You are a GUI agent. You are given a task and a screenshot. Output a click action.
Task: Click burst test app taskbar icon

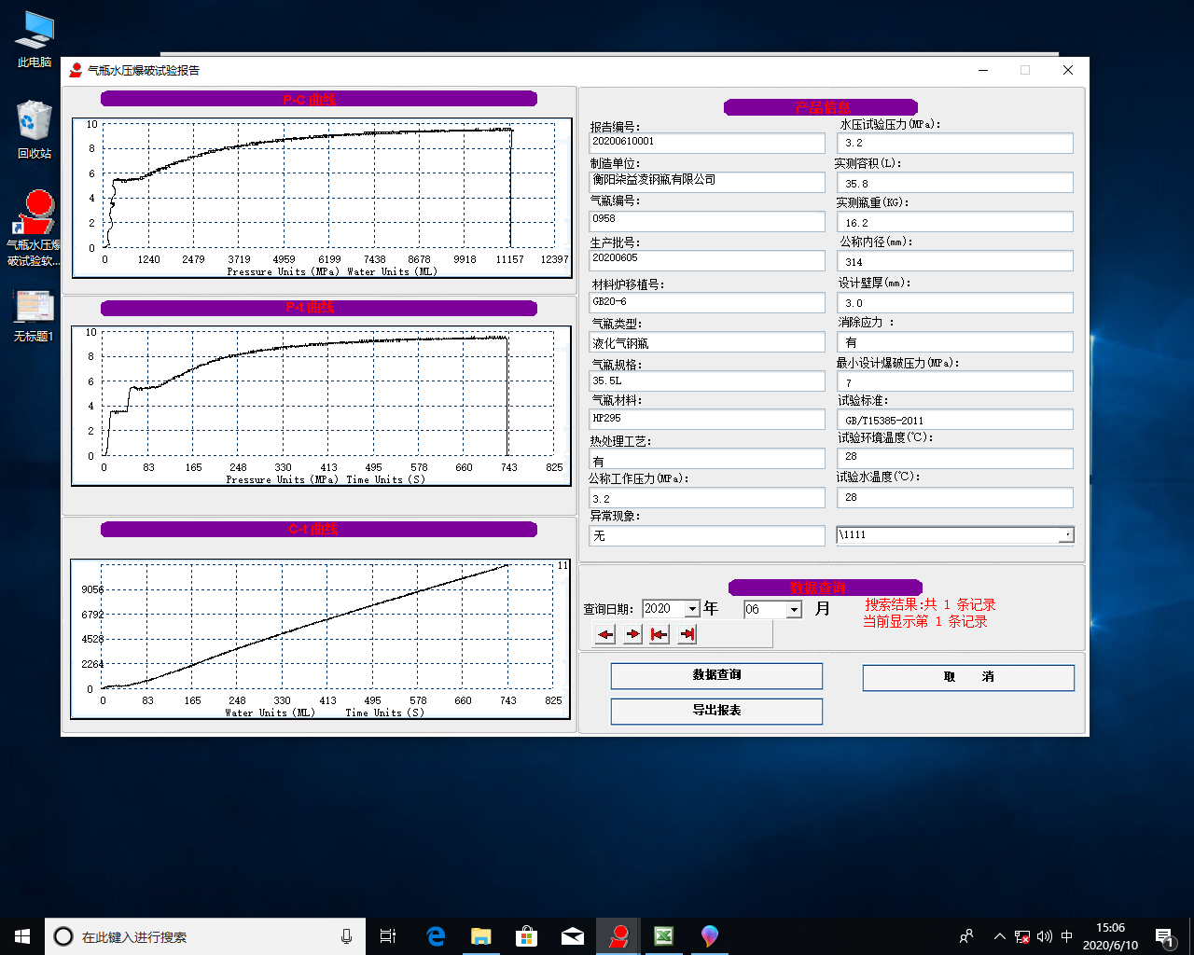[x=618, y=936]
